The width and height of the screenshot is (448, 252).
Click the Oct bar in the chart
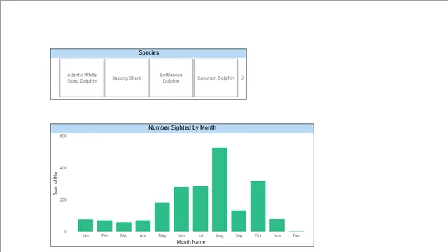tap(258, 206)
